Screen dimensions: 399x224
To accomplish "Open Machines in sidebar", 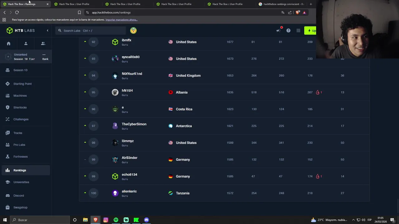I will click(x=26, y=96).
